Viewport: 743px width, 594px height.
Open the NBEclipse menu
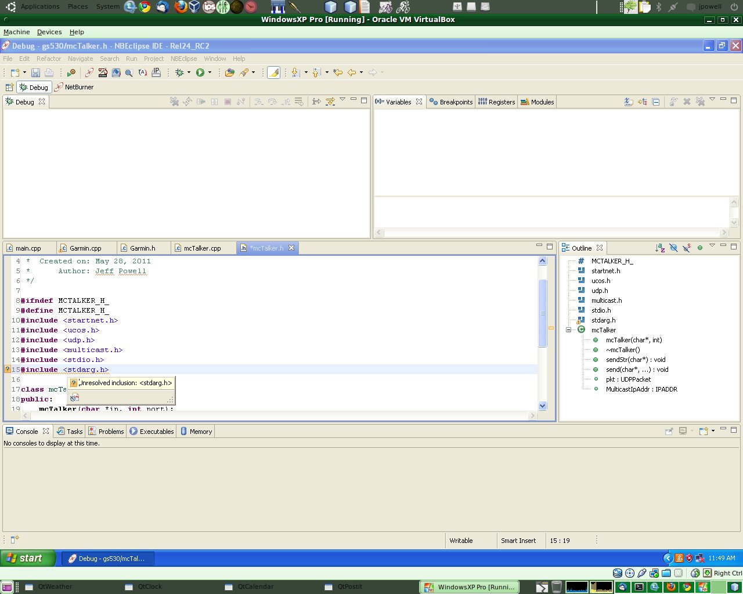point(183,59)
